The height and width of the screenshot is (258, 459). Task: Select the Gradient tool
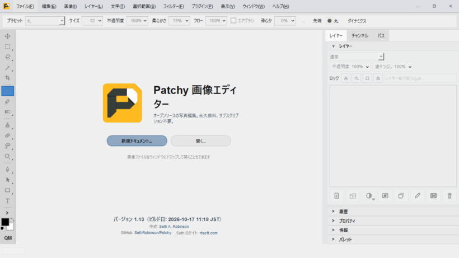[x=8, y=112]
